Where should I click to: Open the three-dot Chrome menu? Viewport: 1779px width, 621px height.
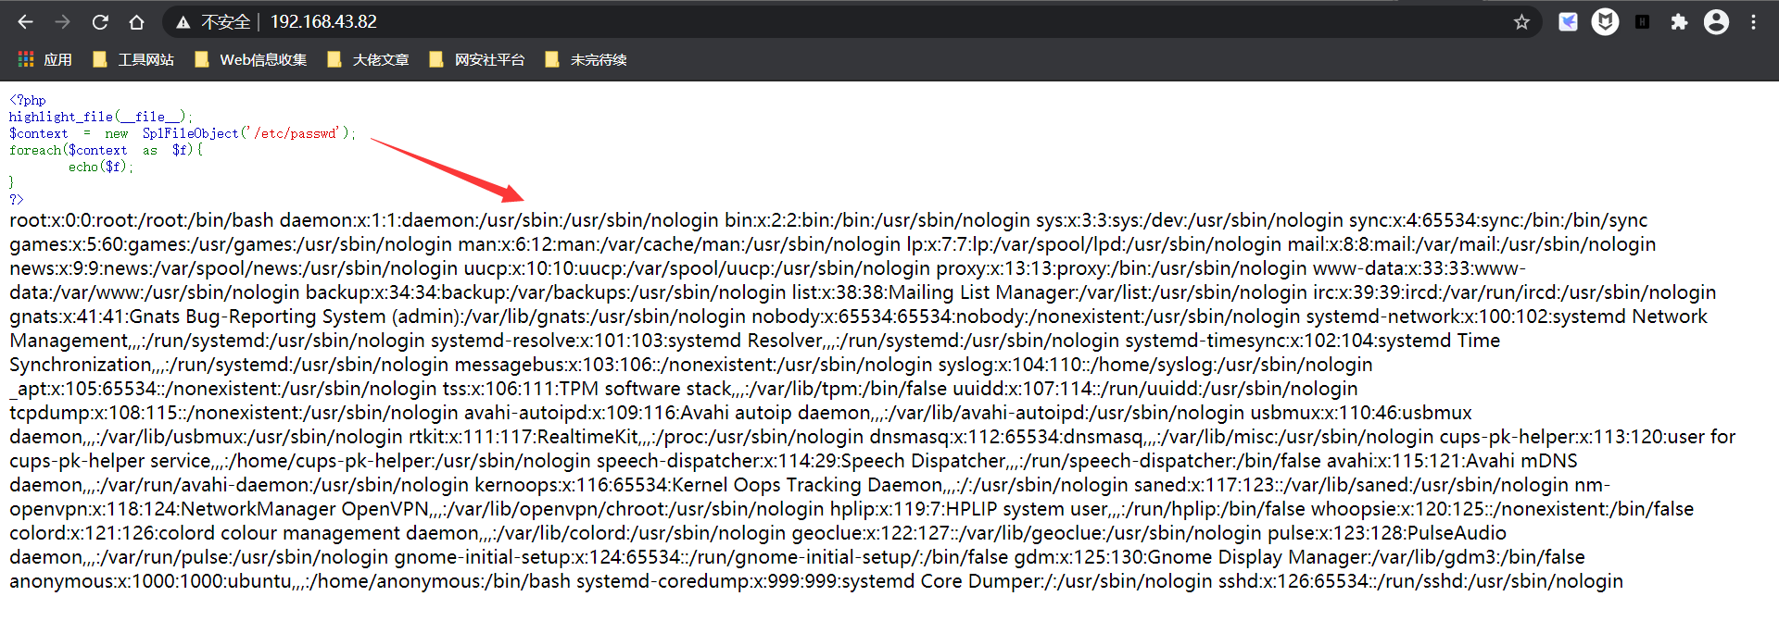click(x=1753, y=22)
